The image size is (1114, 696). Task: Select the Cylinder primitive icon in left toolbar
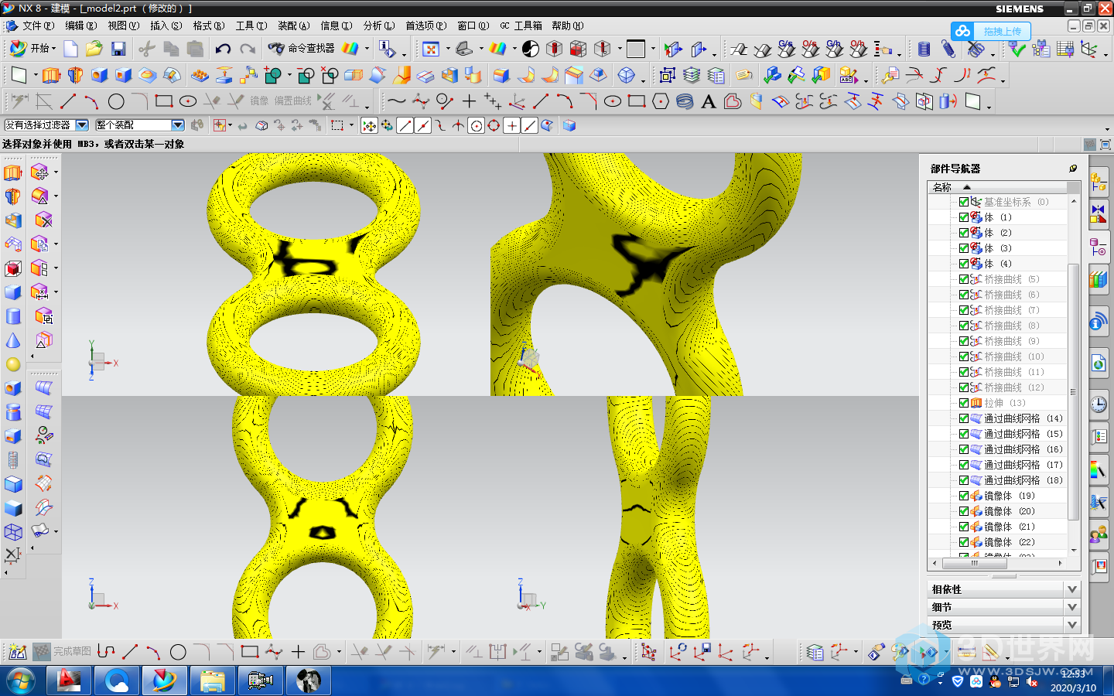click(x=13, y=316)
